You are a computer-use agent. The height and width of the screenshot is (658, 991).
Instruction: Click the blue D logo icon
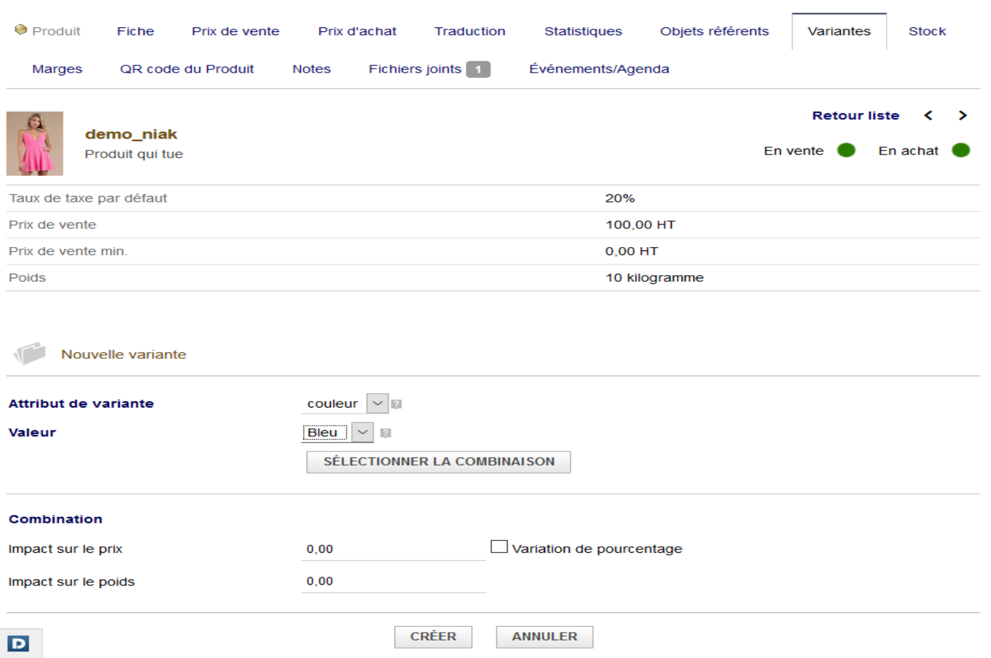pos(19,643)
